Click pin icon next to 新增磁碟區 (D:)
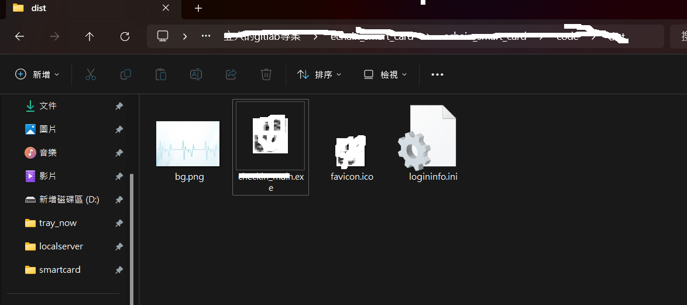The width and height of the screenshot is (687, 305). (119, 200)
